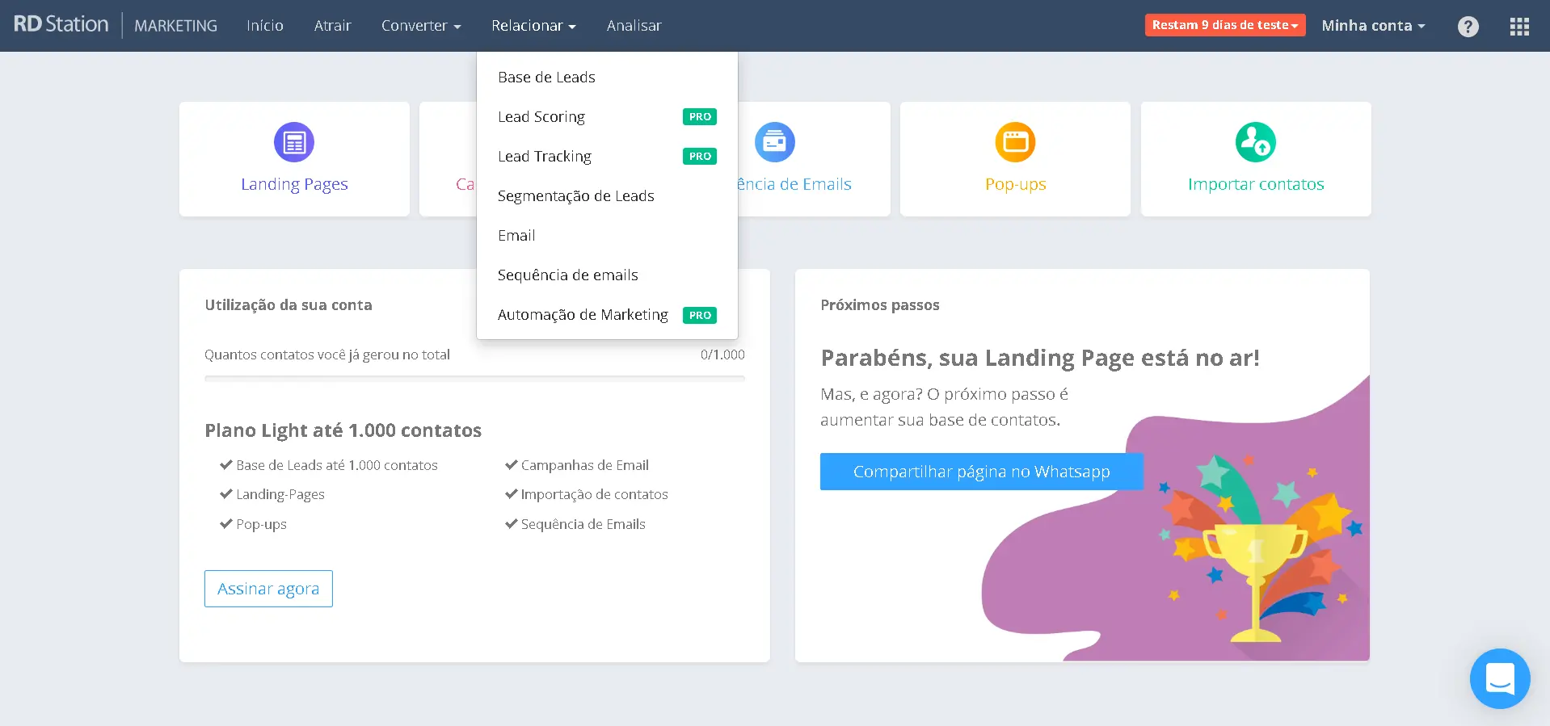Open the chat support bubble
The width and height of the screenshot is (1550, 726).
(1500, 678)
